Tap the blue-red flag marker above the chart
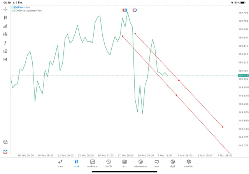Viewport: 249px width, 174px height. pos(124,10)
